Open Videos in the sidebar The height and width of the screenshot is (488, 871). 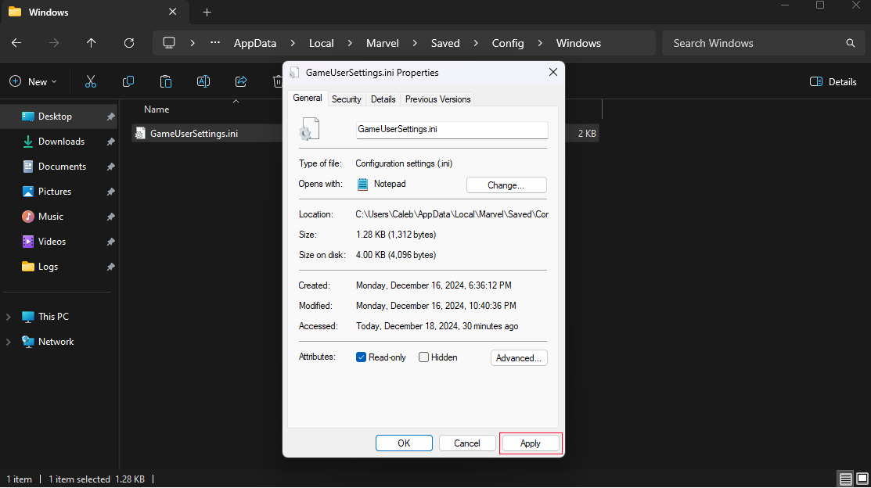[x=52, y=242]
